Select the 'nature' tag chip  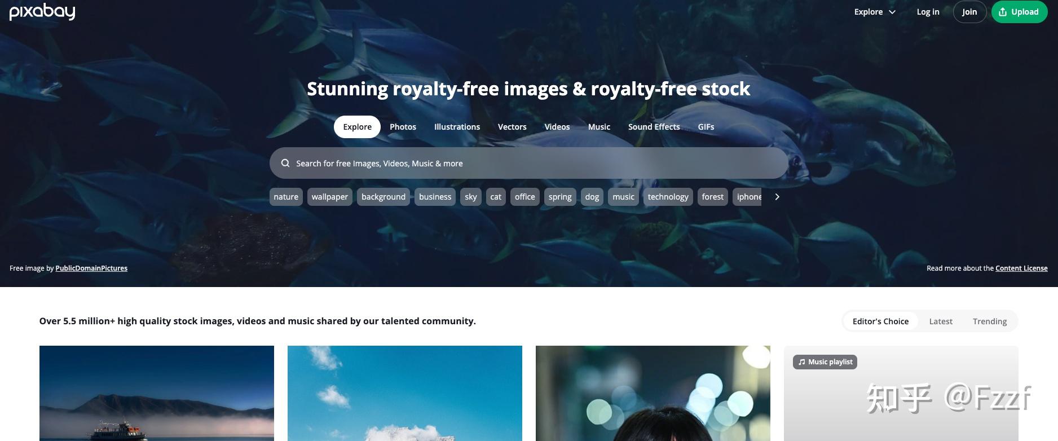tap(286, 197)
